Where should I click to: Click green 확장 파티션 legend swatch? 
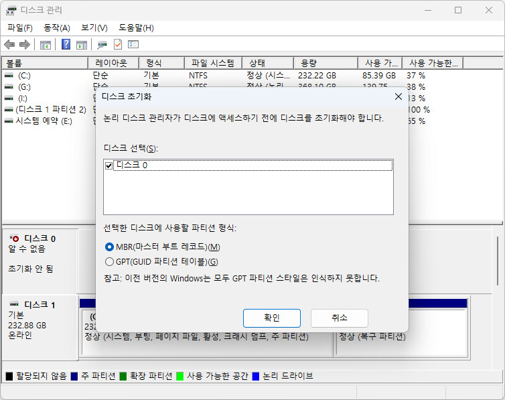point(123,376)
